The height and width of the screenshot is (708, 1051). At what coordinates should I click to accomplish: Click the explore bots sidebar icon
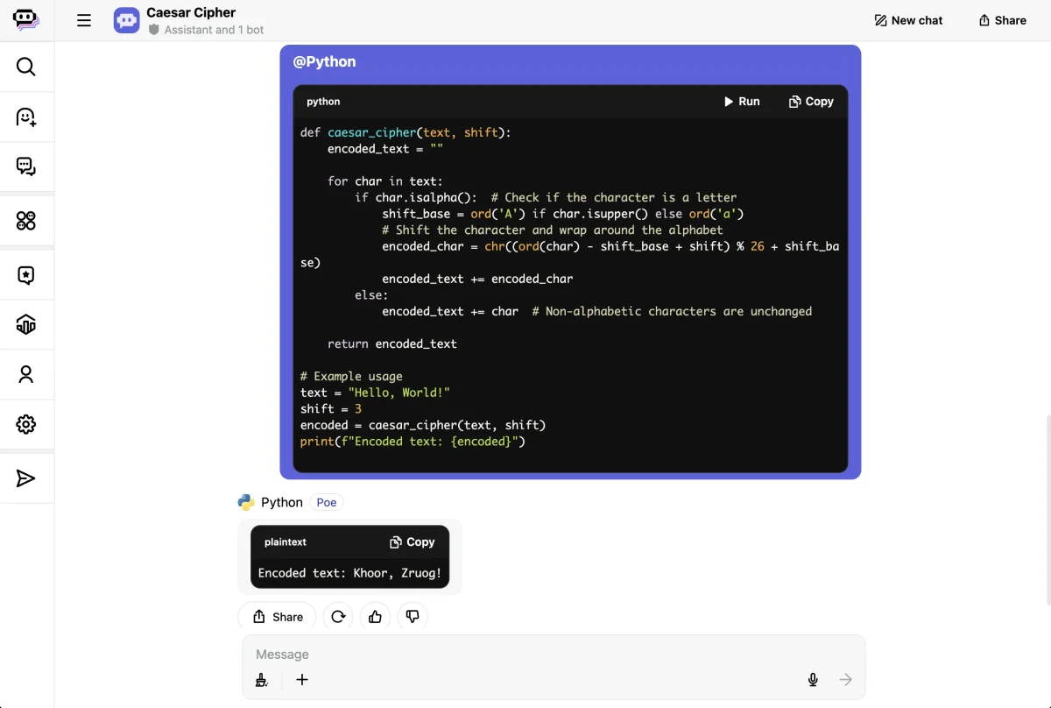click(26, 117)
